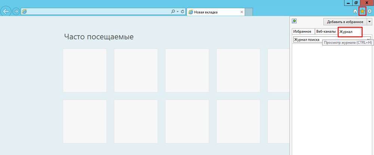This screenshot has height=155, width=374.
Task: Switch to the "Веб-каналы" tab
Action: pyautogui.click(x=326, y=32)
